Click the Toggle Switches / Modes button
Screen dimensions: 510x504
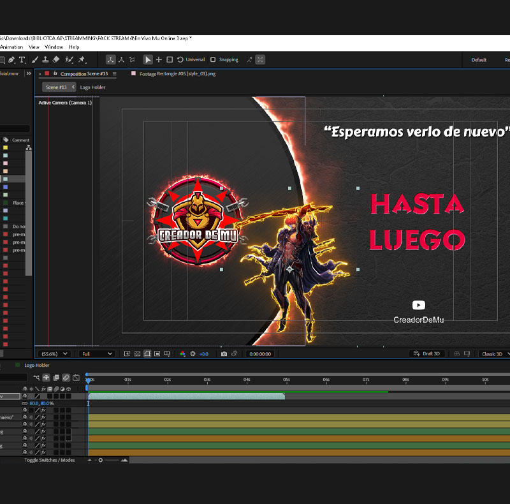[x=50, y=460]
